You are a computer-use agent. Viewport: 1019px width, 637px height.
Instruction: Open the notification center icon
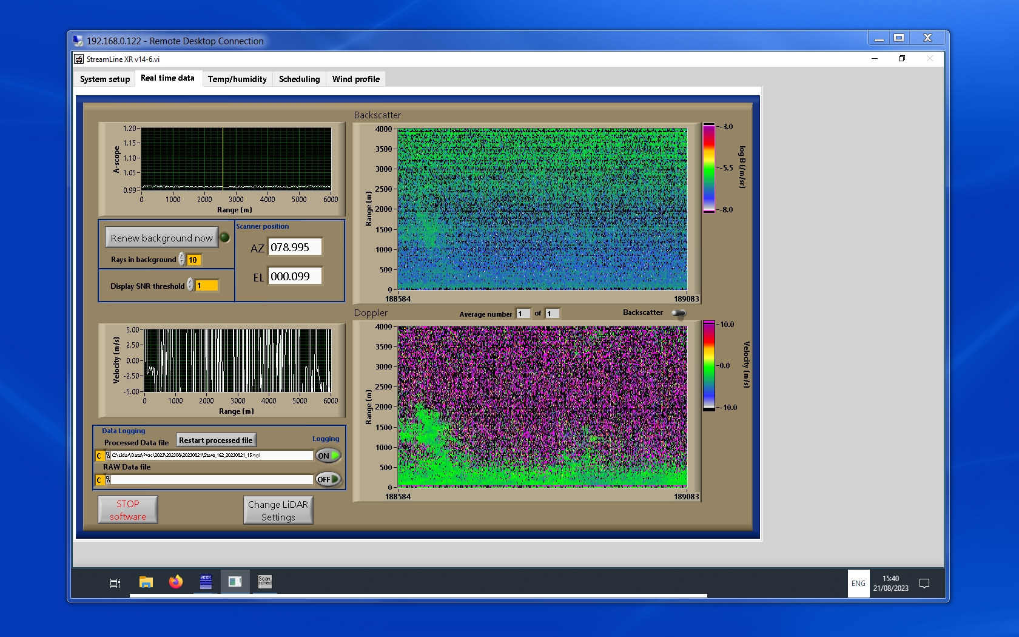(924, 584)
